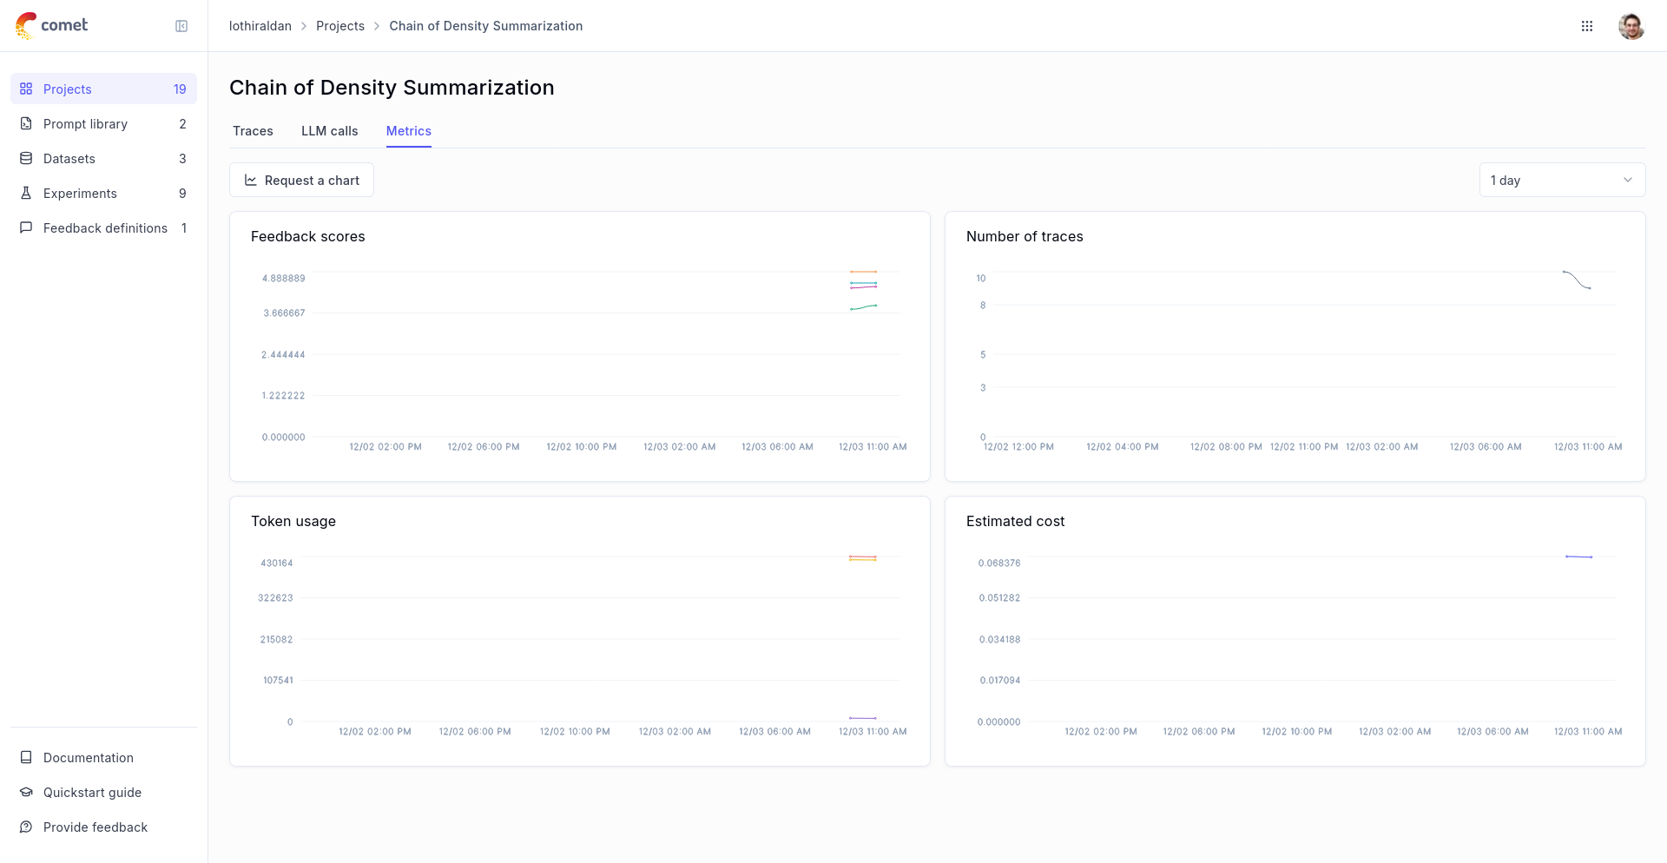Select the Projects grid icon in sidebar
This screenshot has width=1667, height=863.
point(26,89)
